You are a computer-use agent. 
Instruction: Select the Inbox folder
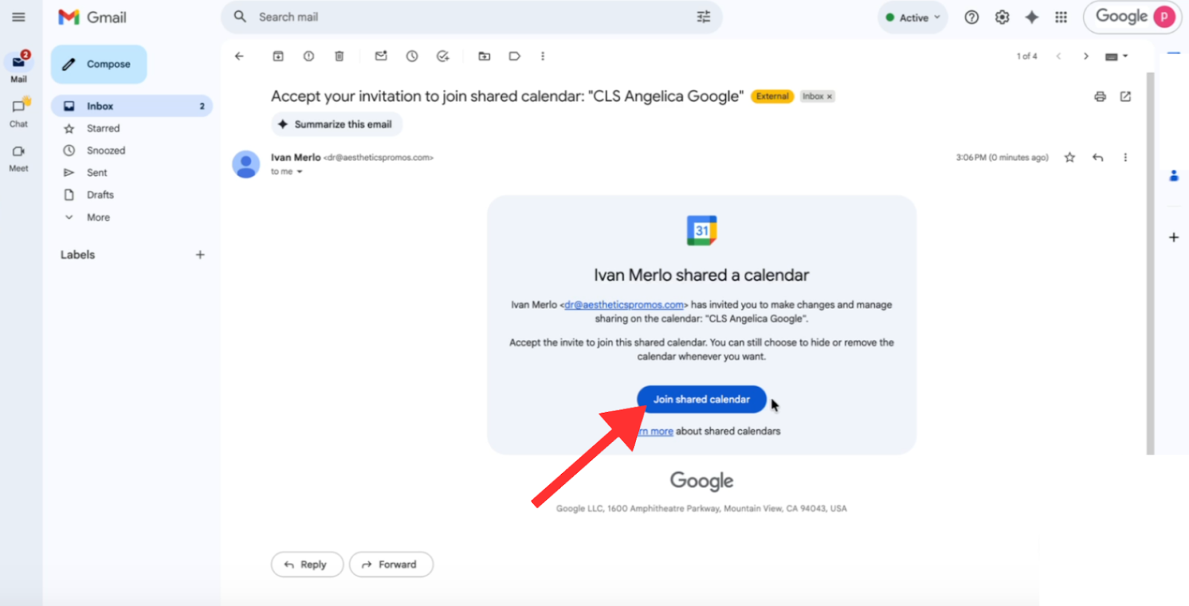coord(132,106)
